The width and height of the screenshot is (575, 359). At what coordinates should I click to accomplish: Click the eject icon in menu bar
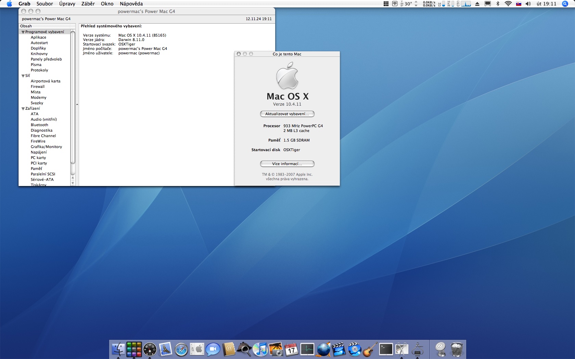[x=477, y=4]
